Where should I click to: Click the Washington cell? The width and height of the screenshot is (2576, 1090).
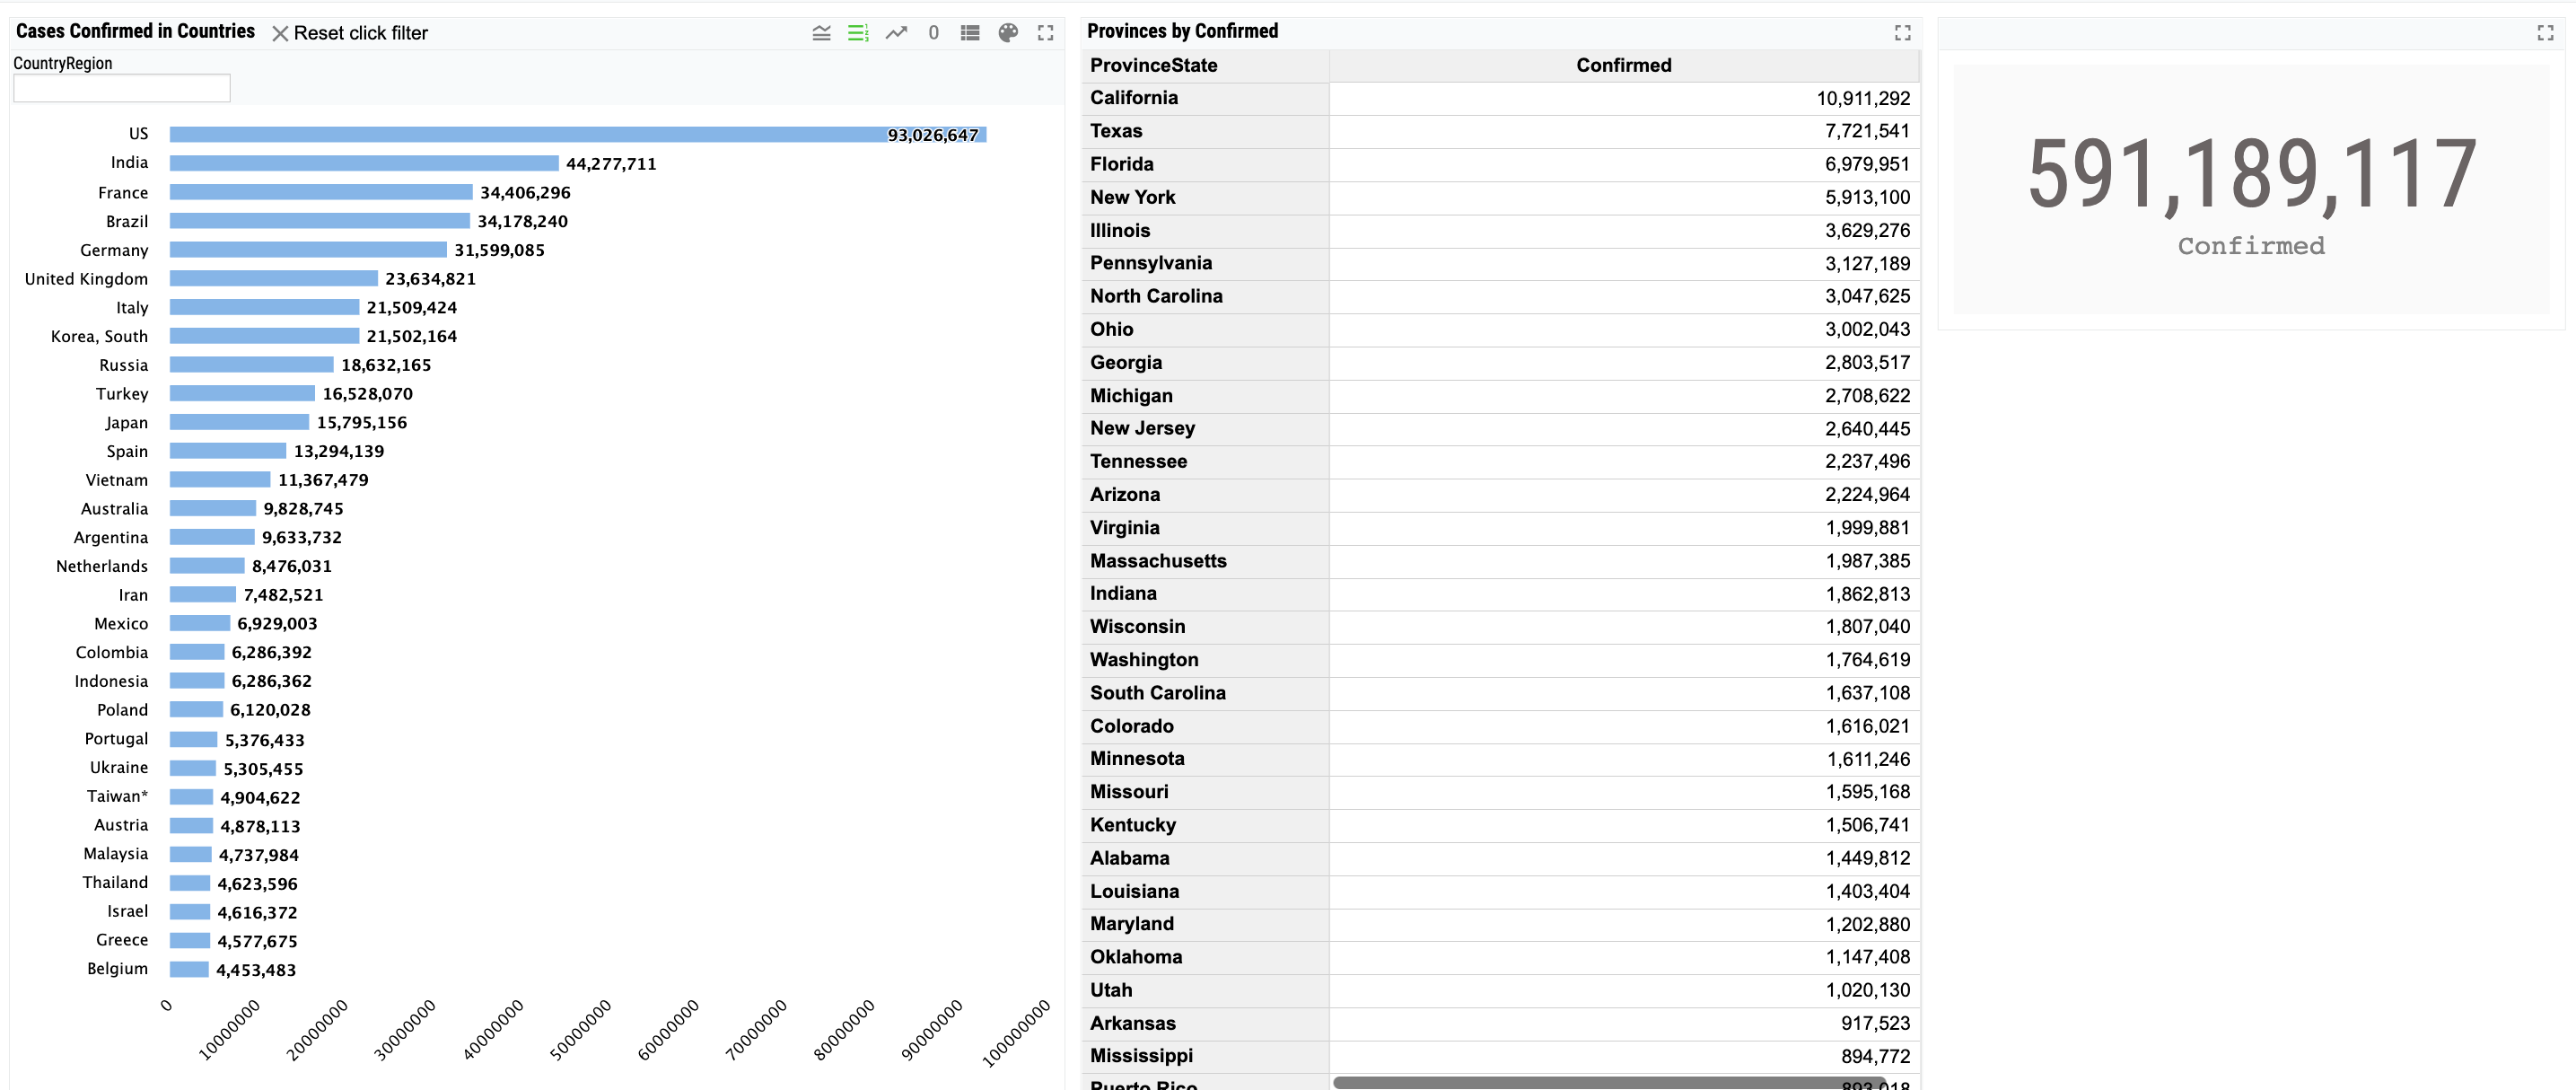[1205, 659]
